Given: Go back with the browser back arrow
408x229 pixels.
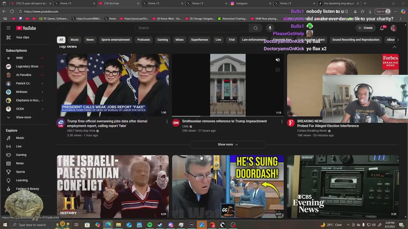Looking at the screenshot, I should [x=4, y=11].
